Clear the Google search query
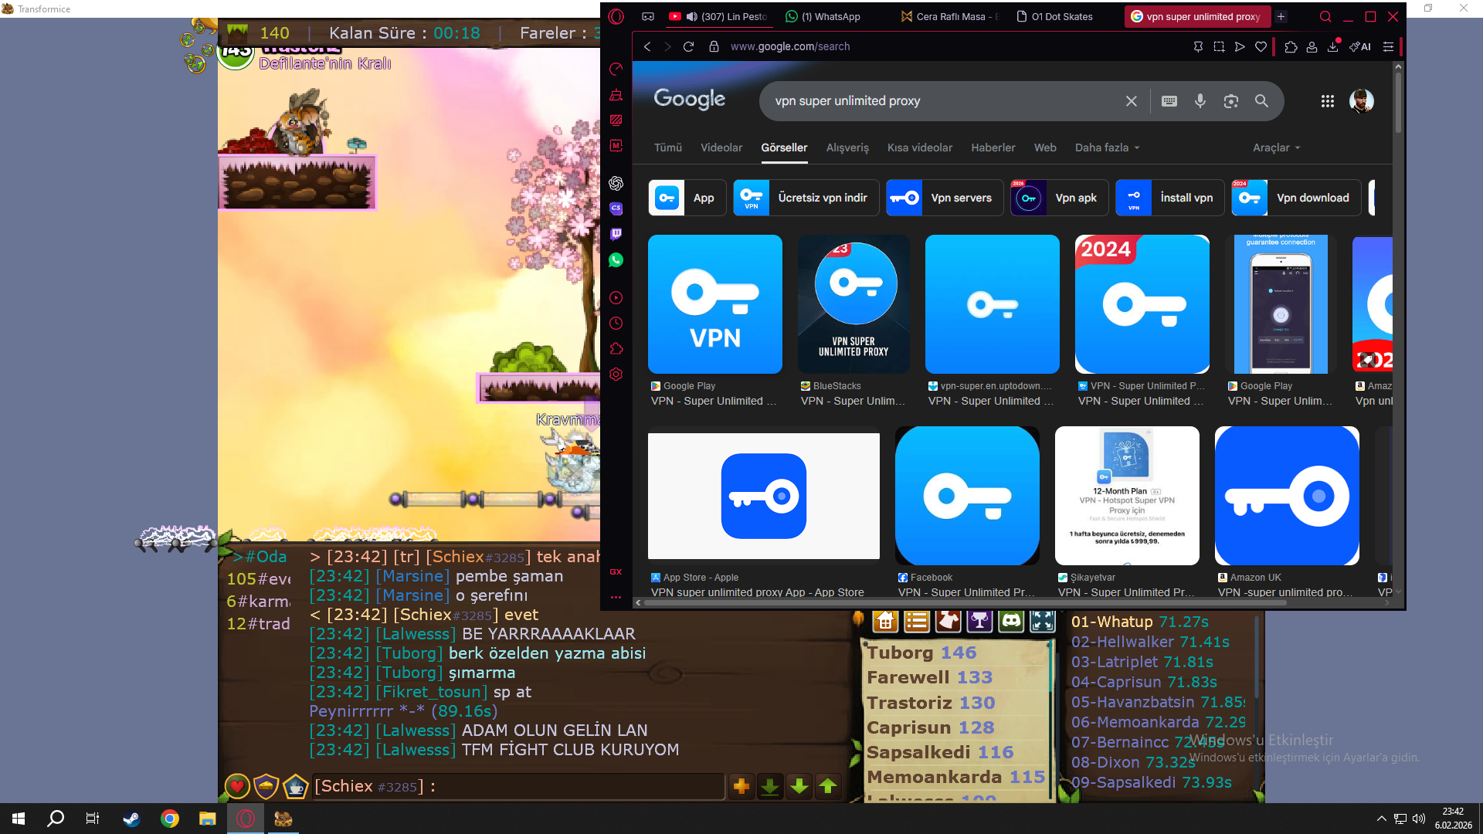Viewport: 1483px width, 834px height. coord(1132,101)
